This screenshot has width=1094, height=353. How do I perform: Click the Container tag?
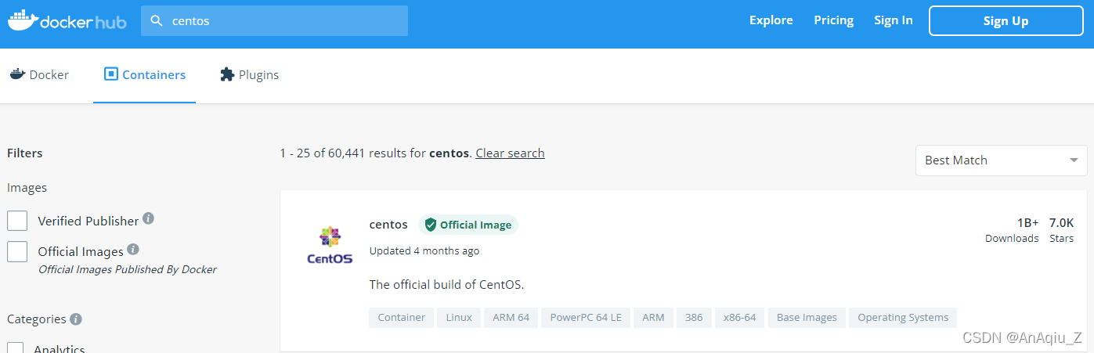[402, 318]
